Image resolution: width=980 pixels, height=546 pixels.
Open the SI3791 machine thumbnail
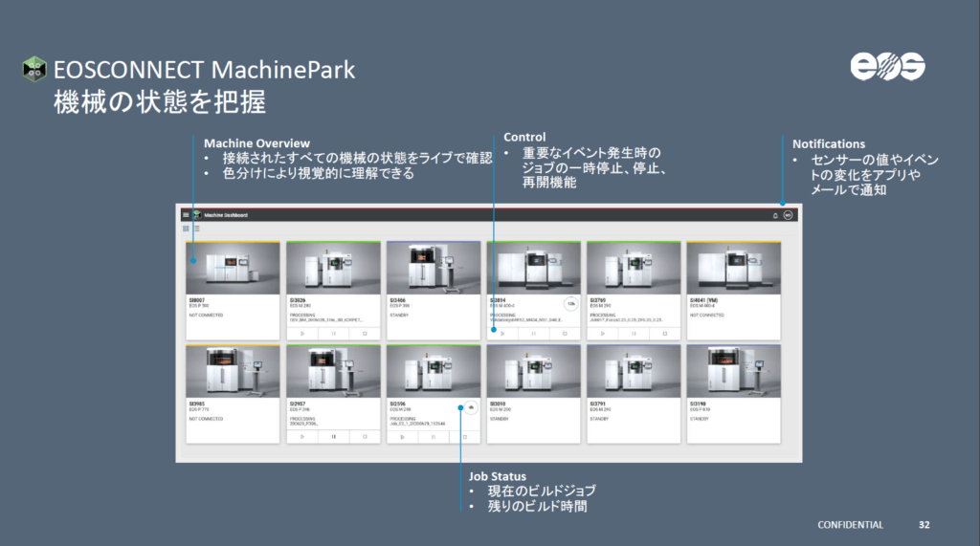point(634,372)
